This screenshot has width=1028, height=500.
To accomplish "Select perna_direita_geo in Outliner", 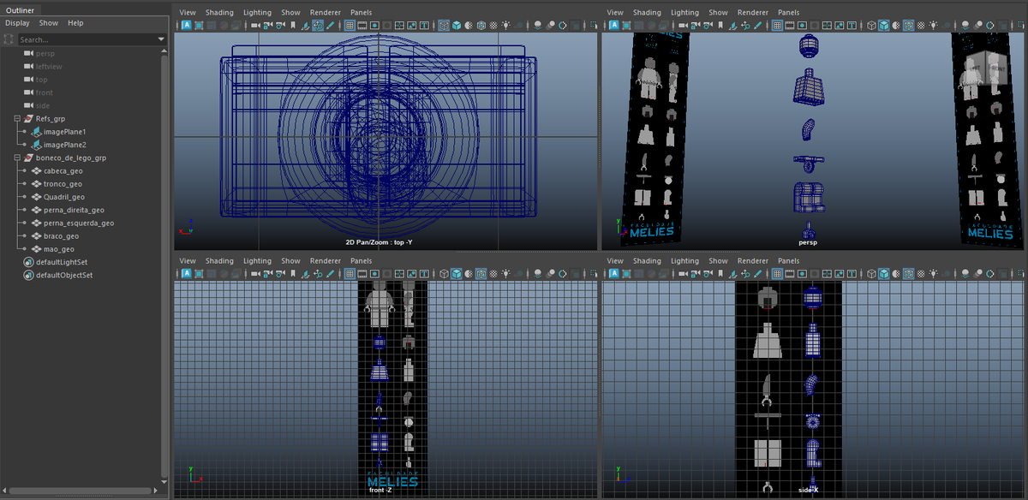I will [x=74, y=210].
